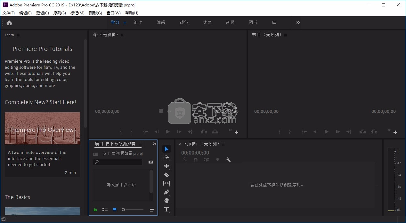Play the Program monitor sequence
The image size is (406, 223).
pos(327,131)
